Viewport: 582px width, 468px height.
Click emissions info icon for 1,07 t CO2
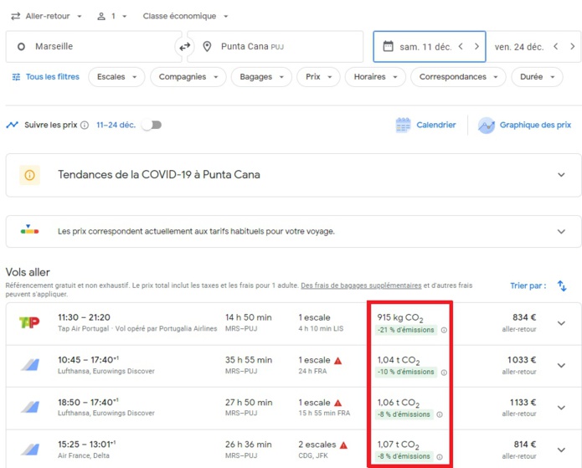(x=440, y=457)
